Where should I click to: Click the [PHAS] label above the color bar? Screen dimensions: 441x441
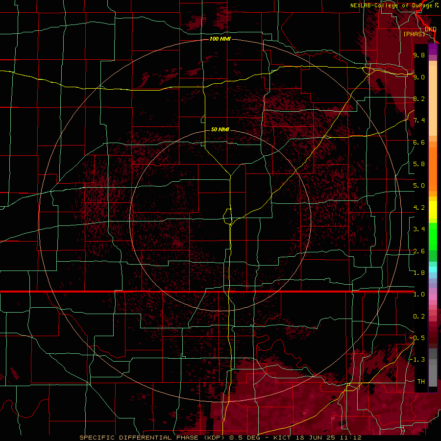tap(414, 34)
